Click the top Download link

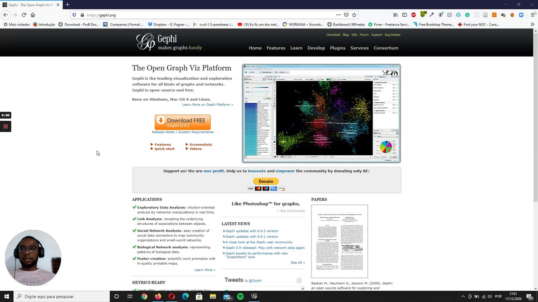click(x=333, y=35)
